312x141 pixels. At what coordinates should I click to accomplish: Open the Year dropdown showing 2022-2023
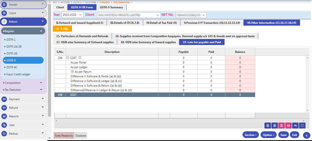click(x=73, y=15)
